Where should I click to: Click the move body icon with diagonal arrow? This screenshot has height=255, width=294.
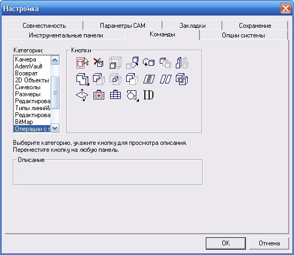click(133, 63)
